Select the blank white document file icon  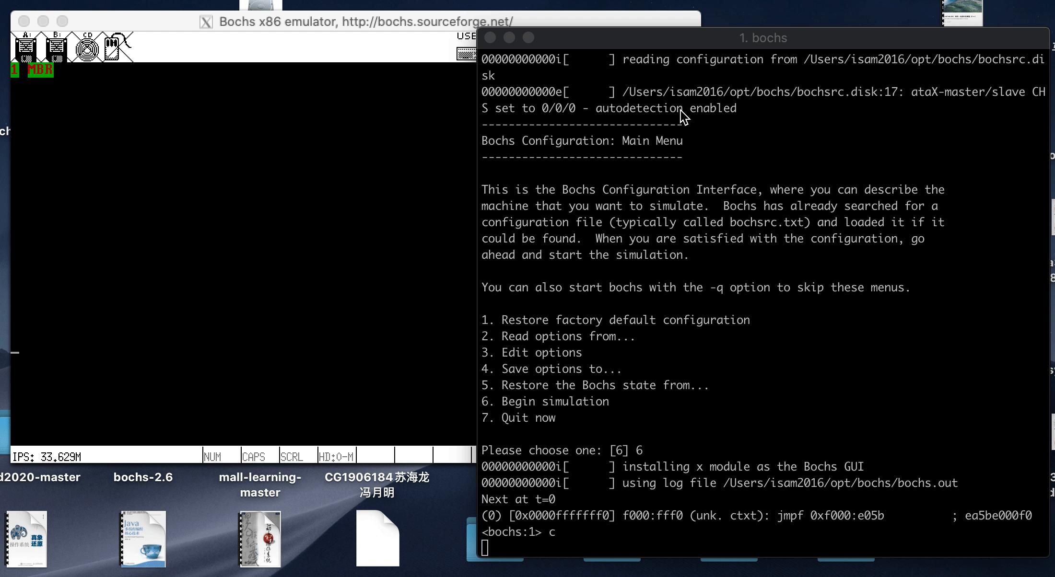[x=377, y=538]
